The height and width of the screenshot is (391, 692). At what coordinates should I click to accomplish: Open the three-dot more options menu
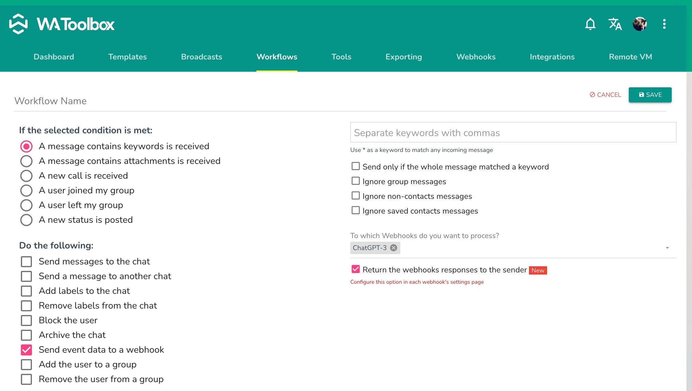coord(664,24)
